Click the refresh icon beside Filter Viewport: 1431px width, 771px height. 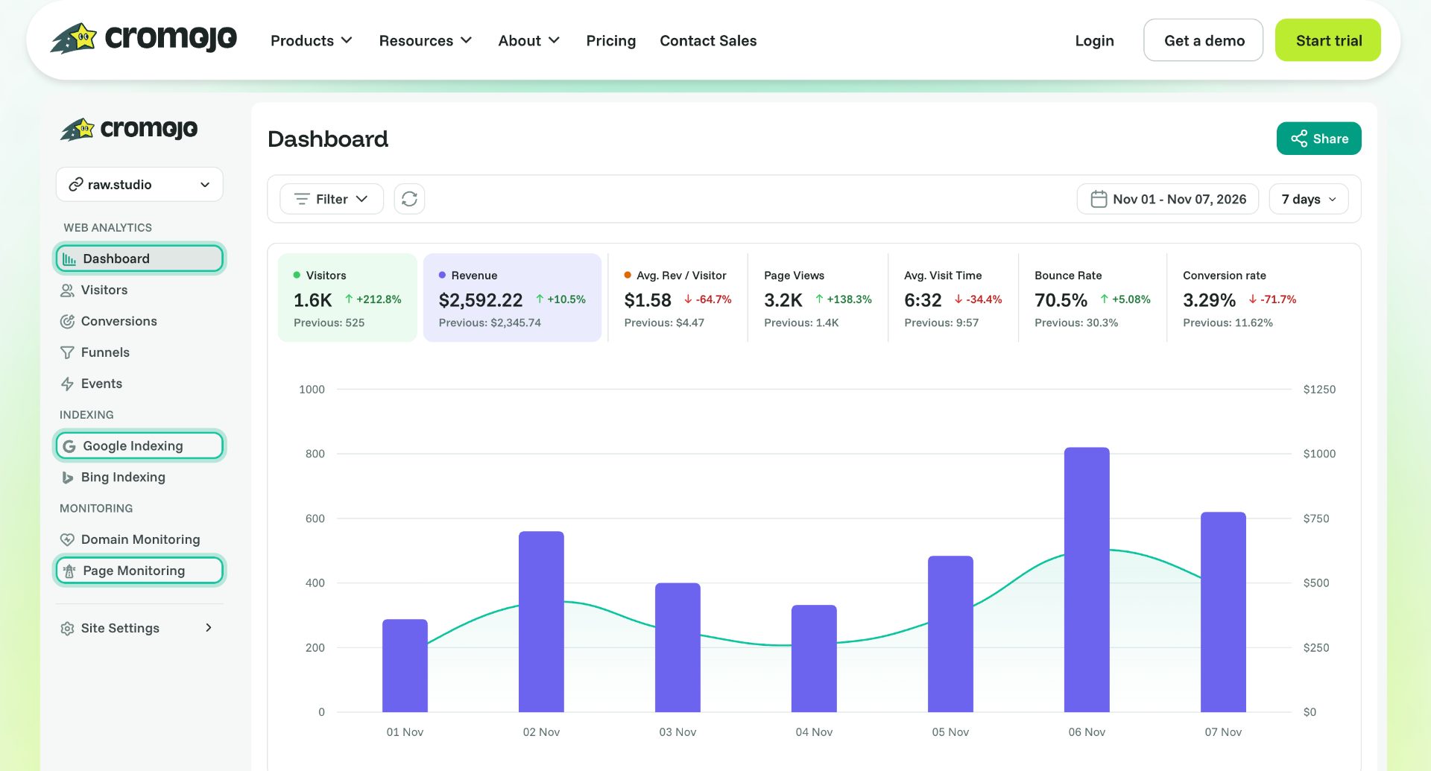click(x=409, y=199)
